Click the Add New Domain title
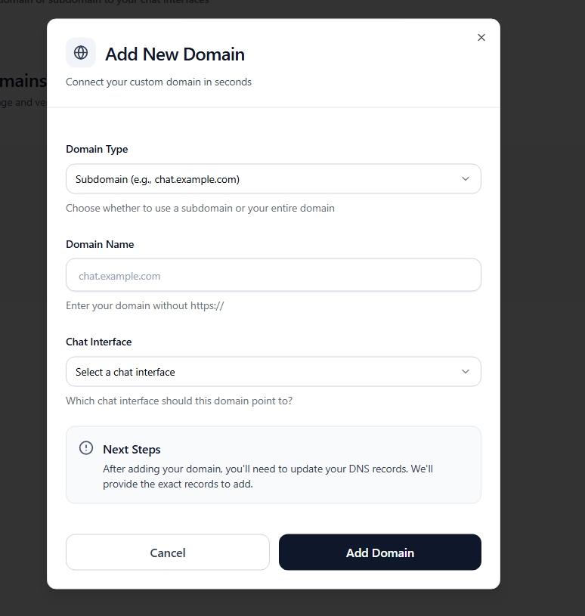The image size is (585, 616). point(175,54)
